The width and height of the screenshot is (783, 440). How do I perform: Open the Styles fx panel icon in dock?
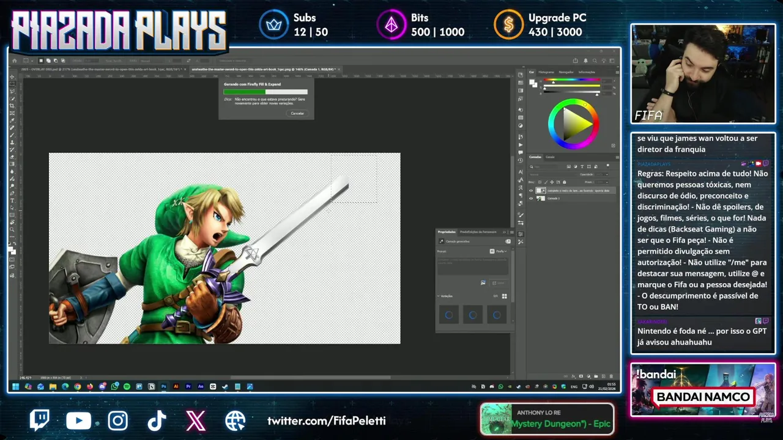(x=521, y=100)
